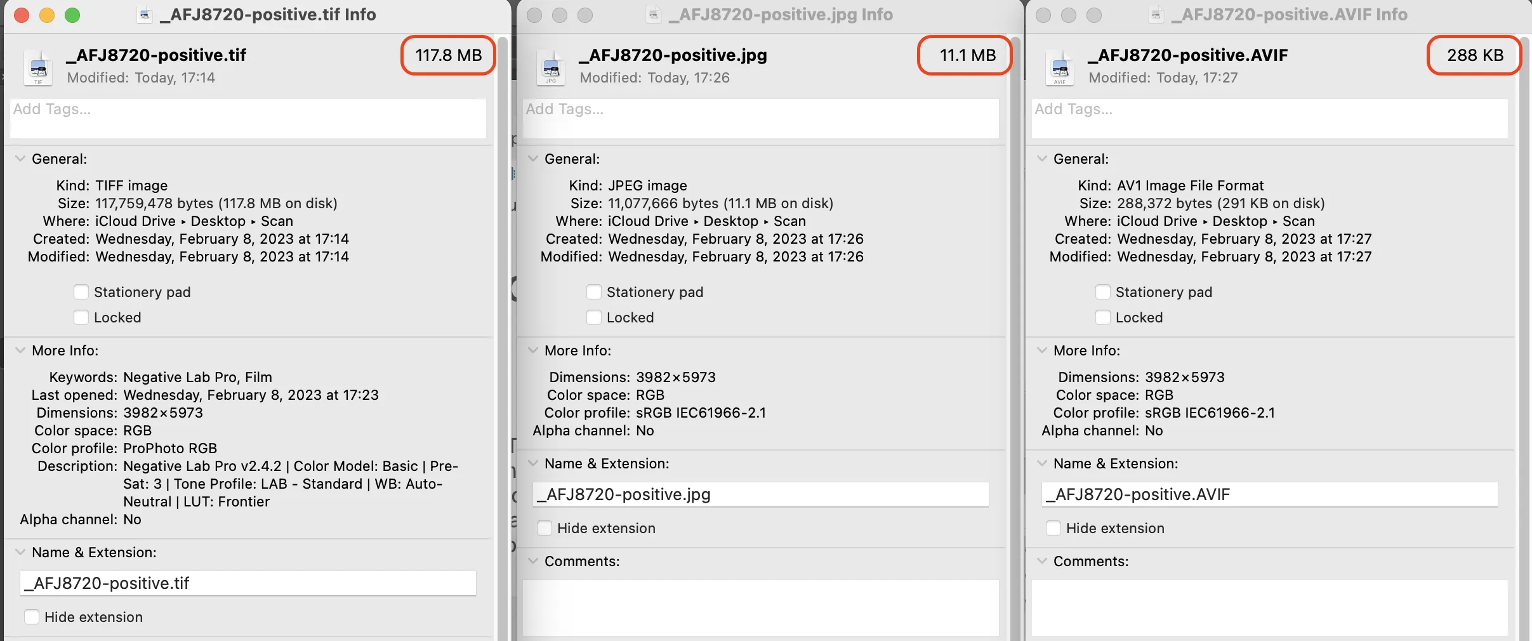Image resolution: width=1532 pixels, height=641 pixels.
Task: Enable Locked in the tif Info window
Action: [x=81, y=317]
